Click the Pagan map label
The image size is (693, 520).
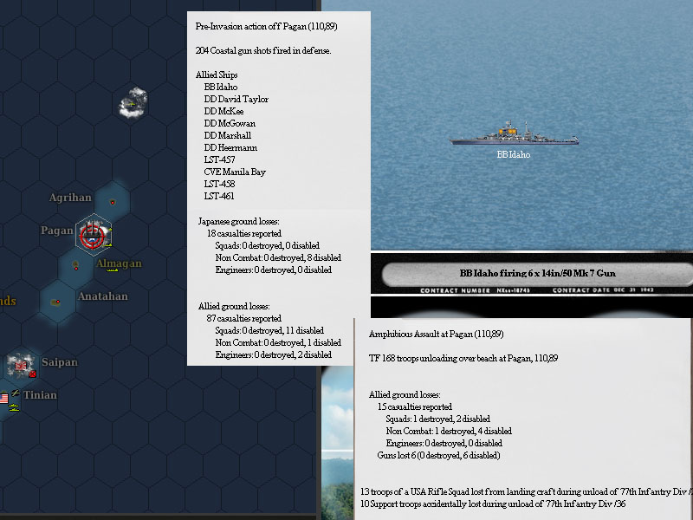coord(57,231)
